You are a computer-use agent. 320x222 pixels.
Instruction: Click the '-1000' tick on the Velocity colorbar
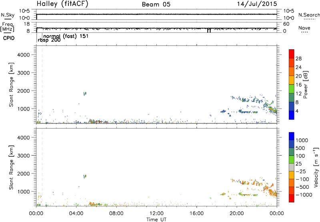tap(304, 195)
